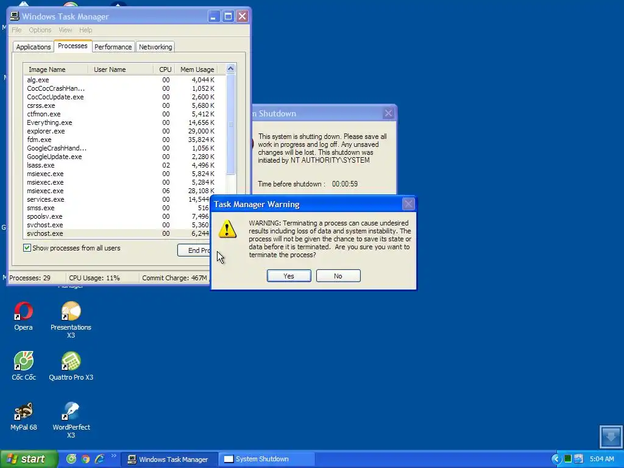The image size is (624, 468).
Task: Show hidden tray icons with the arrow
Action: click(556, 459)
